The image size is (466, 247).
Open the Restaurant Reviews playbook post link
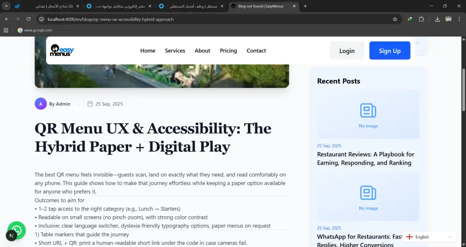(x=365, y=159)
